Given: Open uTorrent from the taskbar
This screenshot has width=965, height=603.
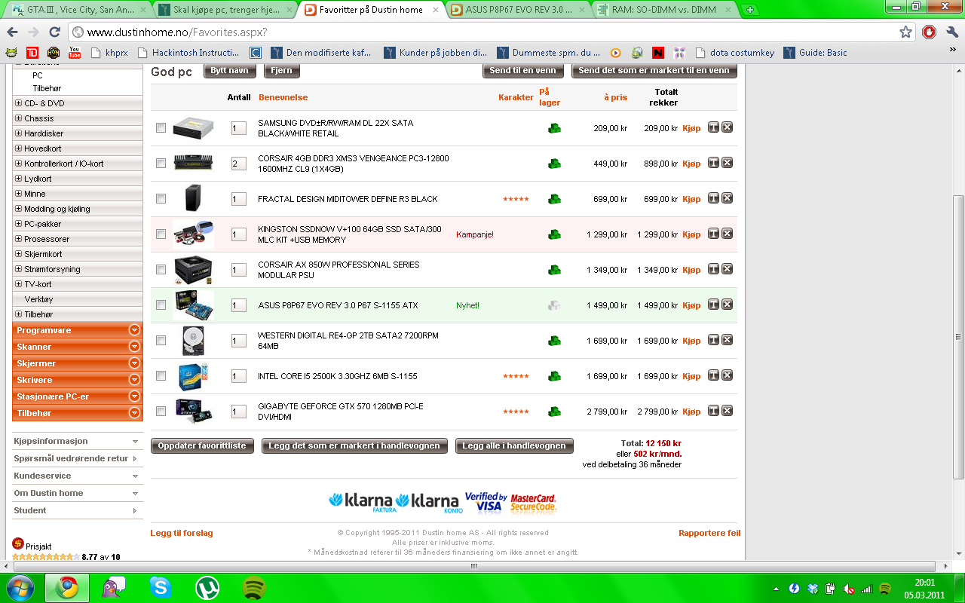Looking at the screenshot, I should click(x=207, y=587).
